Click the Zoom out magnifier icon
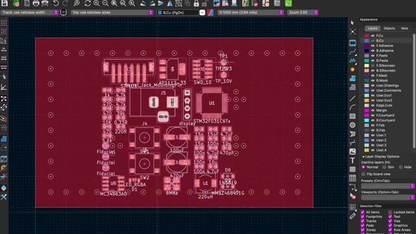This screenshot has height=234, width=416. pyautogui.click(x=105, y=3)
